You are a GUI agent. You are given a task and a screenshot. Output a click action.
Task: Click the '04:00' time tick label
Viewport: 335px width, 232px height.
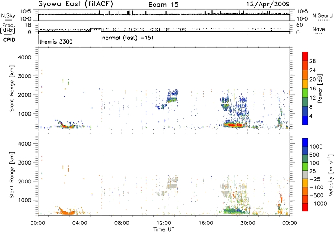coord(80,223)
